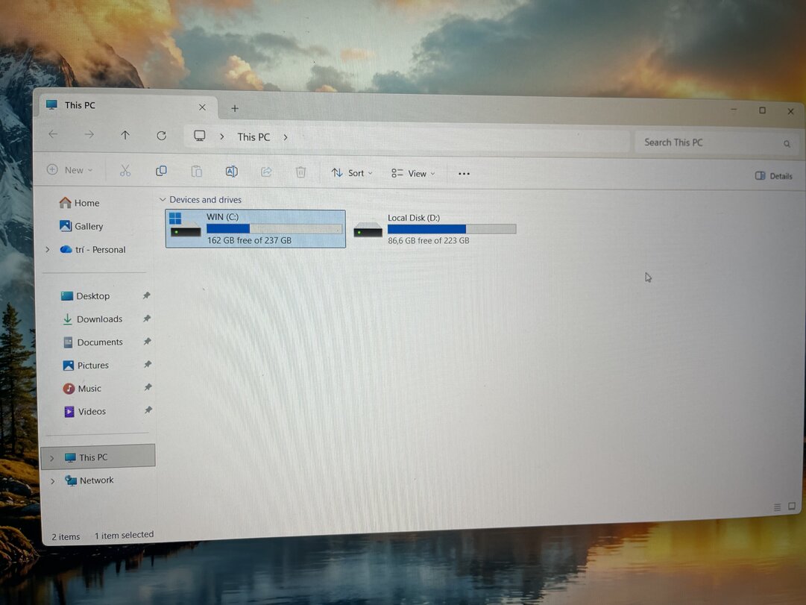Open Home in the navigation pane
Image resolution: width=806 pixels, height=605 pixels.
coord(79,203)
